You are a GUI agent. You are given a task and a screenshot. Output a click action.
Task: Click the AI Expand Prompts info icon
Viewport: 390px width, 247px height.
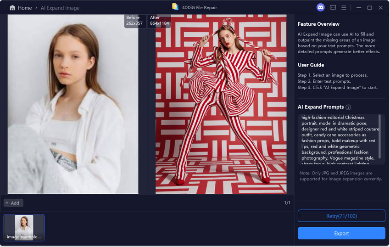click(348, 107)
